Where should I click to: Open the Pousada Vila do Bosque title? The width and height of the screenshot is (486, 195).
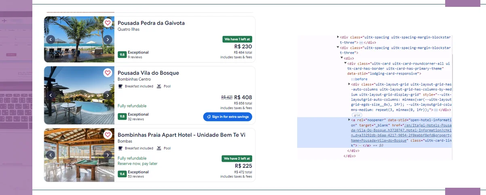click(148, 73)
